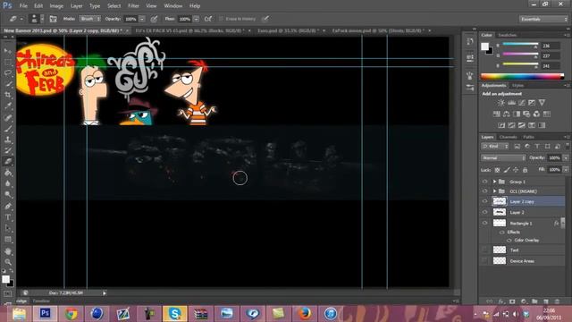
Task: Open Skype from the taskbar
Action: point(175,313)
